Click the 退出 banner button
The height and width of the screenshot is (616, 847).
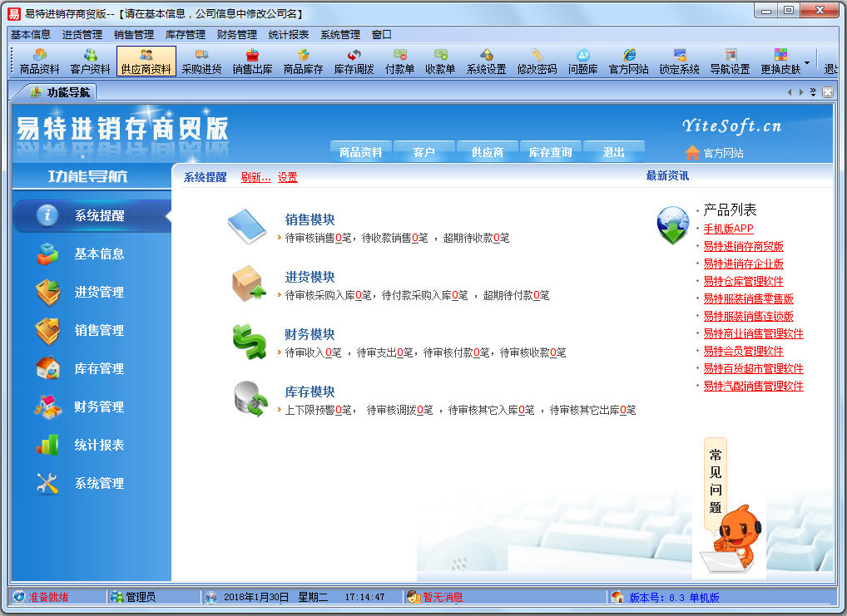614,152
